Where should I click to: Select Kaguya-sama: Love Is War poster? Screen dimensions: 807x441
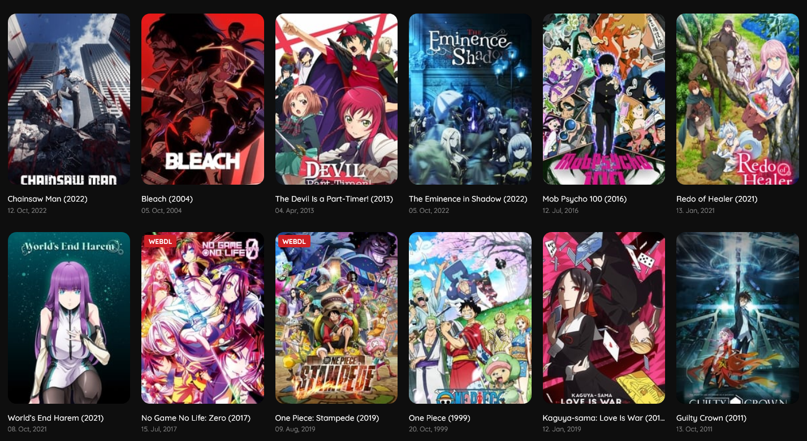604,318
